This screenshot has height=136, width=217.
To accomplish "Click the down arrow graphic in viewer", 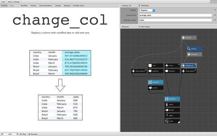I will tap(60, 85).
